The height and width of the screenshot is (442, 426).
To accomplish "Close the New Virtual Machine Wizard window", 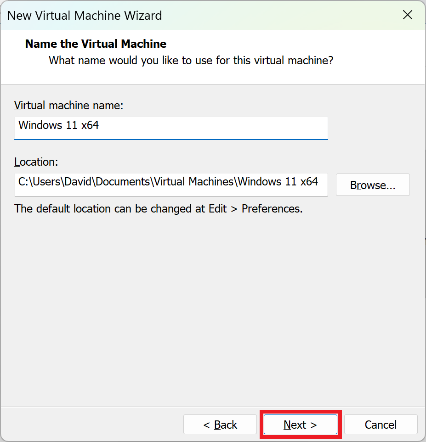I will click(407, 15).
